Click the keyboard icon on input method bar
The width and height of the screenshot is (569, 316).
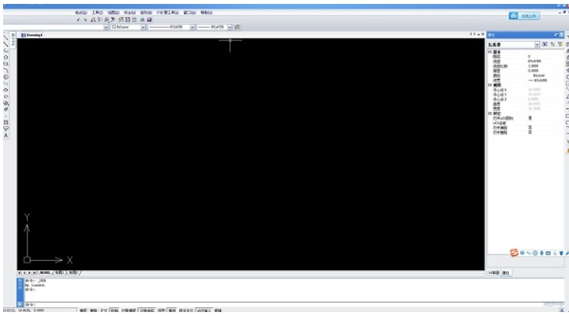(548, 253)
